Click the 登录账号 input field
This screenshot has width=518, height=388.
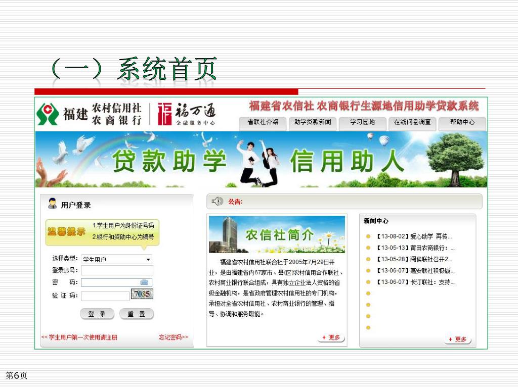click(x=117, y=271)
